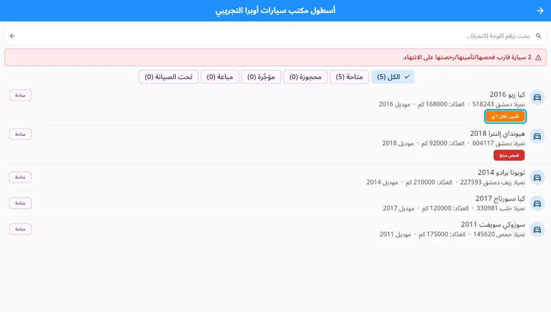The image size is (551, 312).
Task: Click the details line with plate دمشق 604117
Action: (x=454, y=143)
